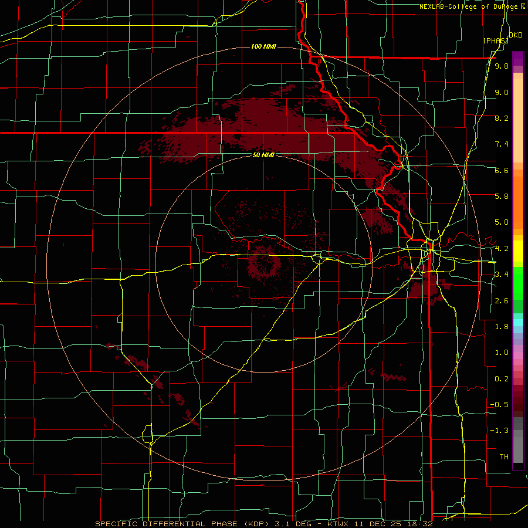The width and height of the screenshot is (528, 528).
Task: Click the 9.8 value on color scale
Action: (x=502, y=66)
